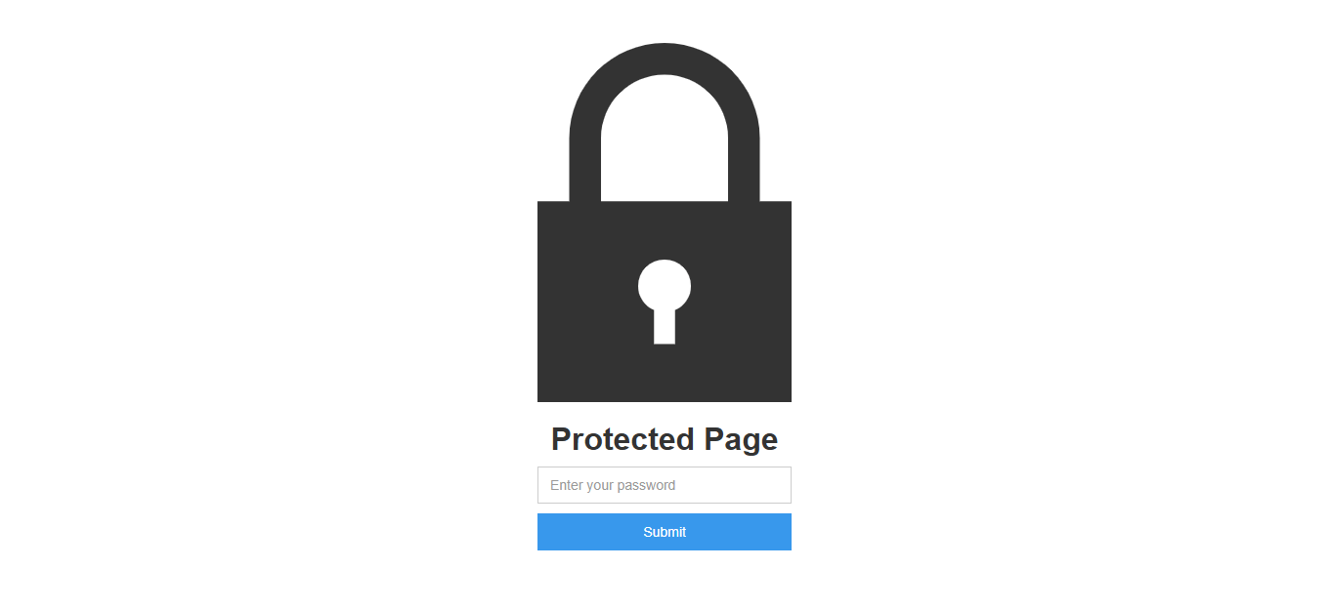This screenshot has width=1330, height=609.
Task: Select the round top of the keyhole
Action: click(665, 285)
